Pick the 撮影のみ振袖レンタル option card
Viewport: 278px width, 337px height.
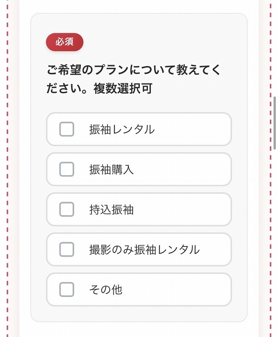215,249
